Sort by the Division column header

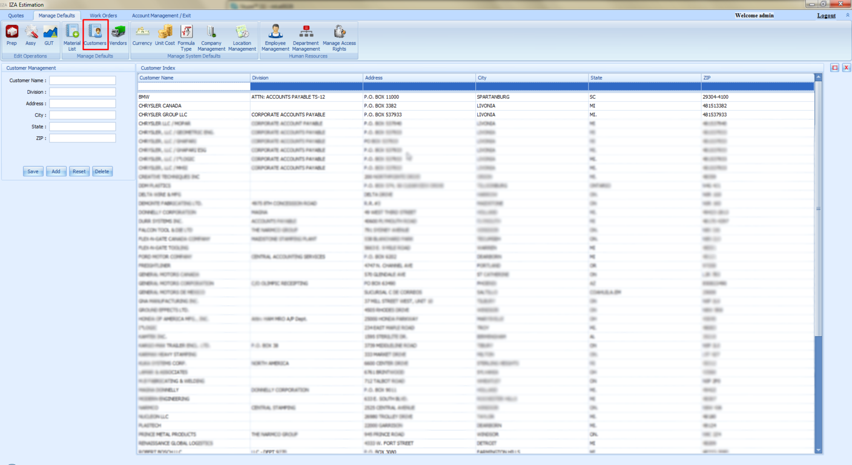click(306, 78)
